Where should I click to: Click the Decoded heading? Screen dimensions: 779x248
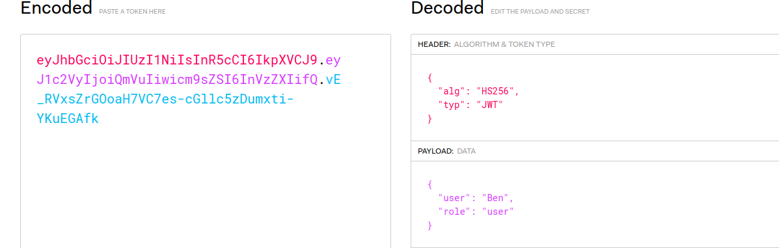tap(447, 7)
